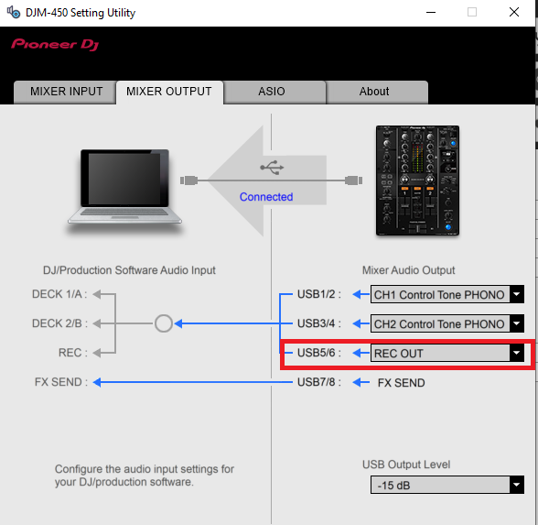Toggle the circle routing switch for decks

163,323
